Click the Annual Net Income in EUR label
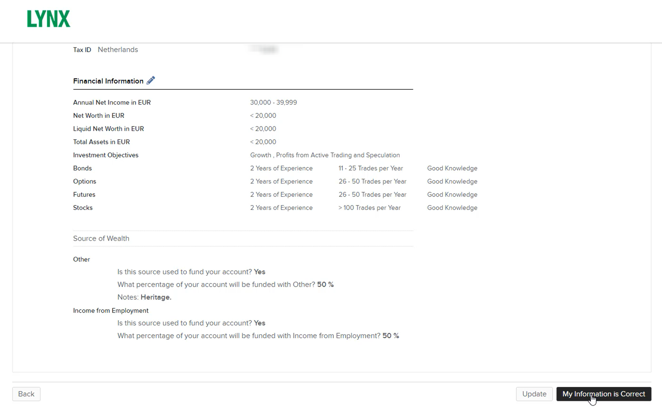The width and height of the screenshot is (662, 411). (x=112, y=102)
